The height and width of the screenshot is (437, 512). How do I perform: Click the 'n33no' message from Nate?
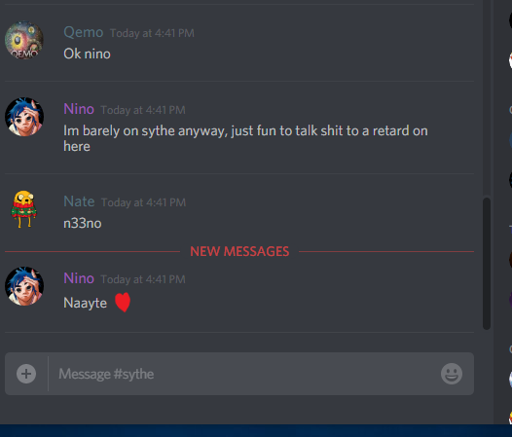83,224
